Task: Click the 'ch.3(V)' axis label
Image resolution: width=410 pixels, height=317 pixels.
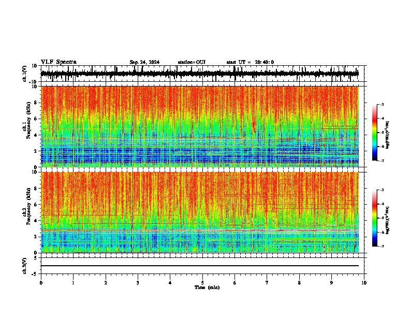Action: (x=25, y=266)
